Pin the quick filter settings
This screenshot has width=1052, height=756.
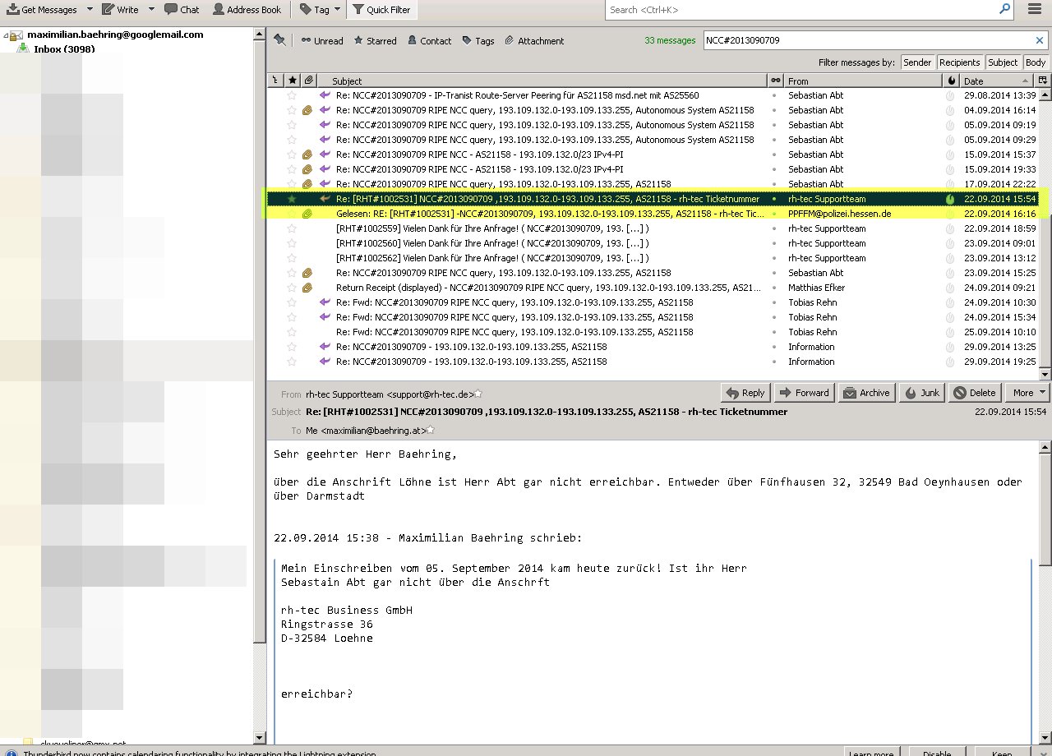pyautogui.click(x=279, y=40)
